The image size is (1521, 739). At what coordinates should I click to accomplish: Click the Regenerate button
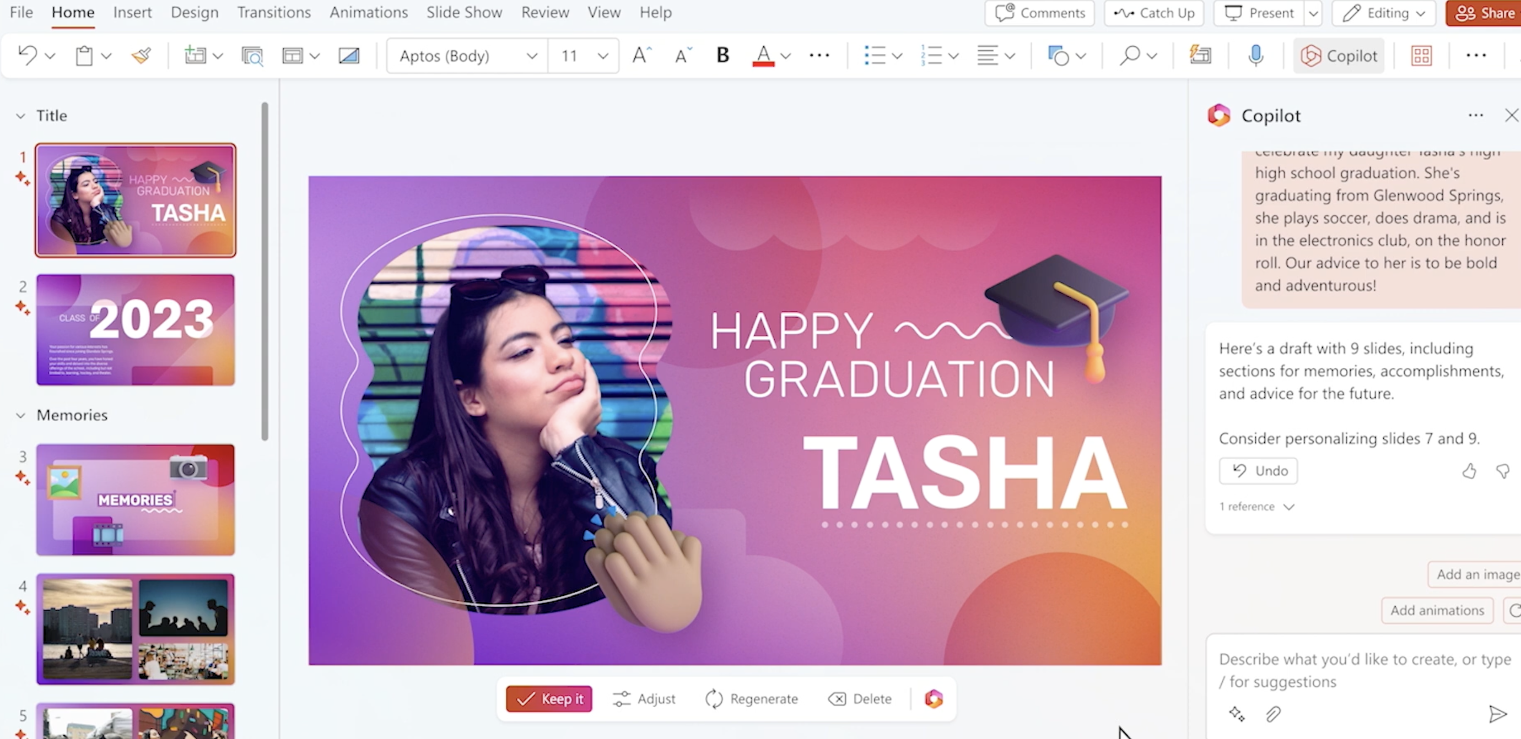click(x=752, y=699)
